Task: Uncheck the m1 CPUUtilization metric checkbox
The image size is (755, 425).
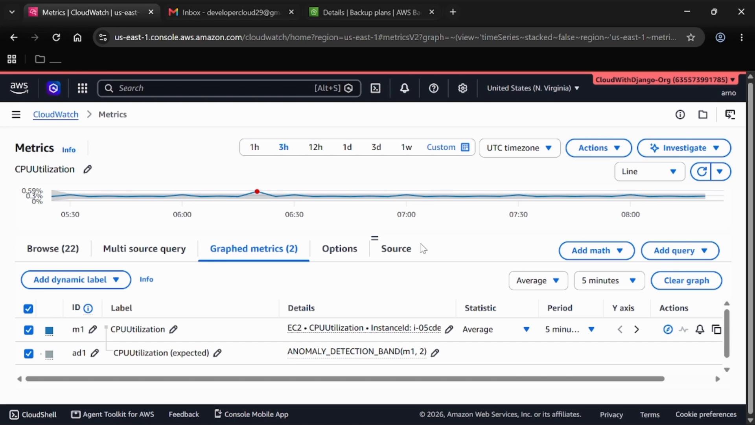Action: click(29, 330)
